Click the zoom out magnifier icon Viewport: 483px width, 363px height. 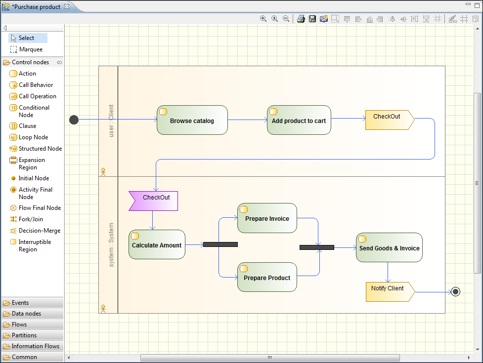click(286, 19)
